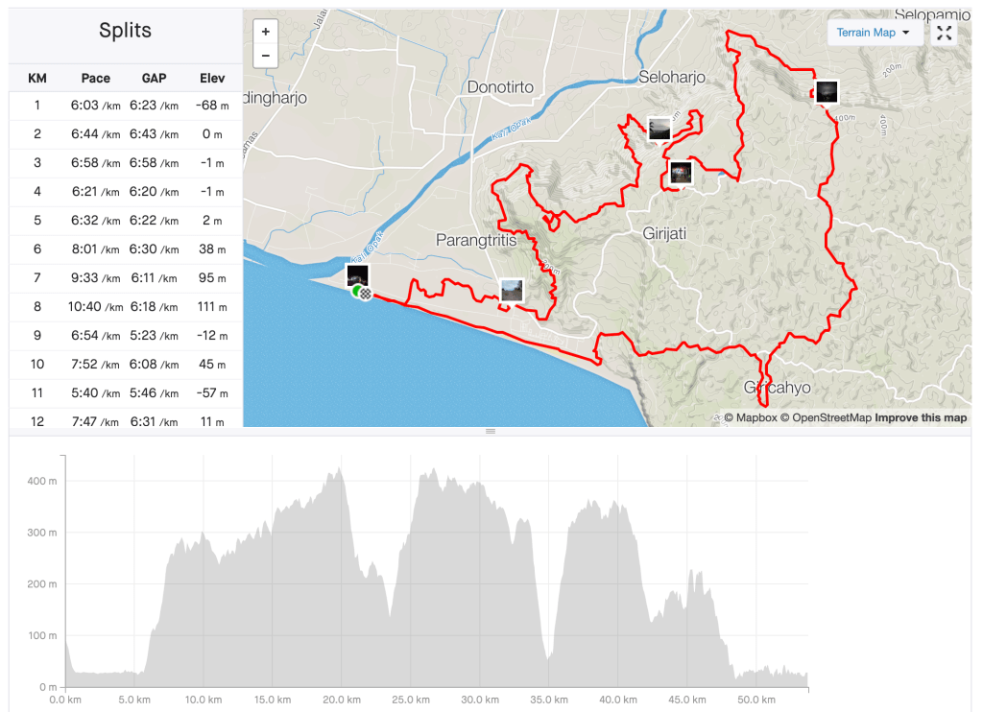Open photo thumbnail near Seloharjo
Viewport: 983px width, 712px height.
point(659,129)
